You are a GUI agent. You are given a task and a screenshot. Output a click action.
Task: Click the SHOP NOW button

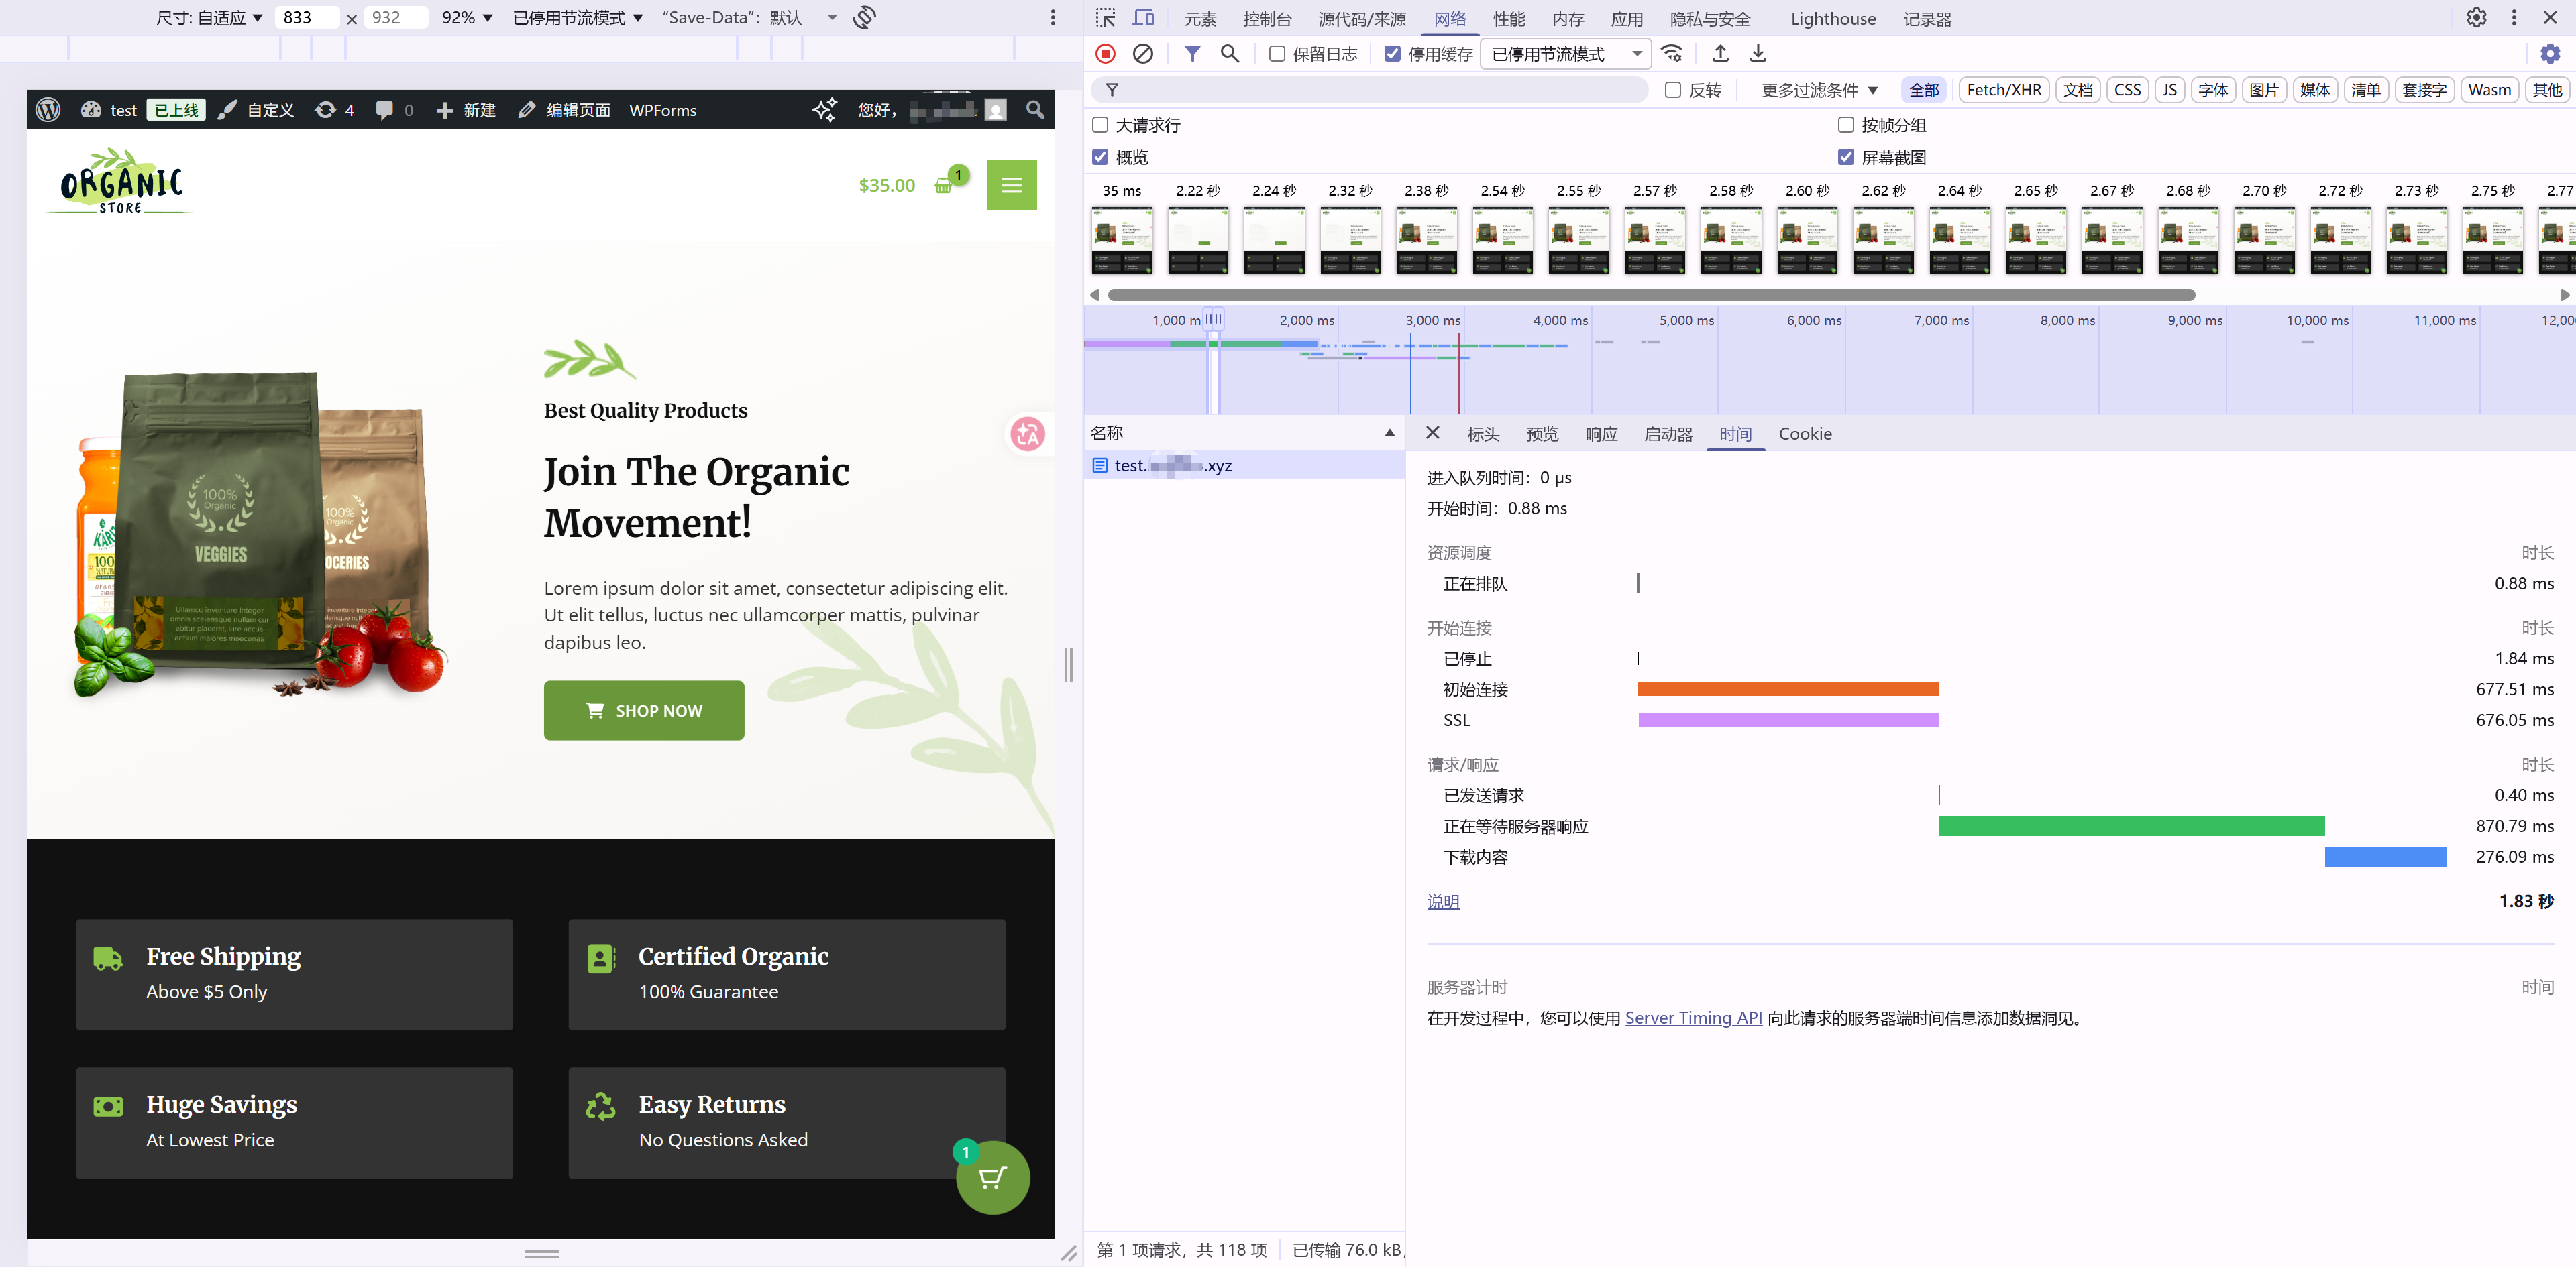644,711
